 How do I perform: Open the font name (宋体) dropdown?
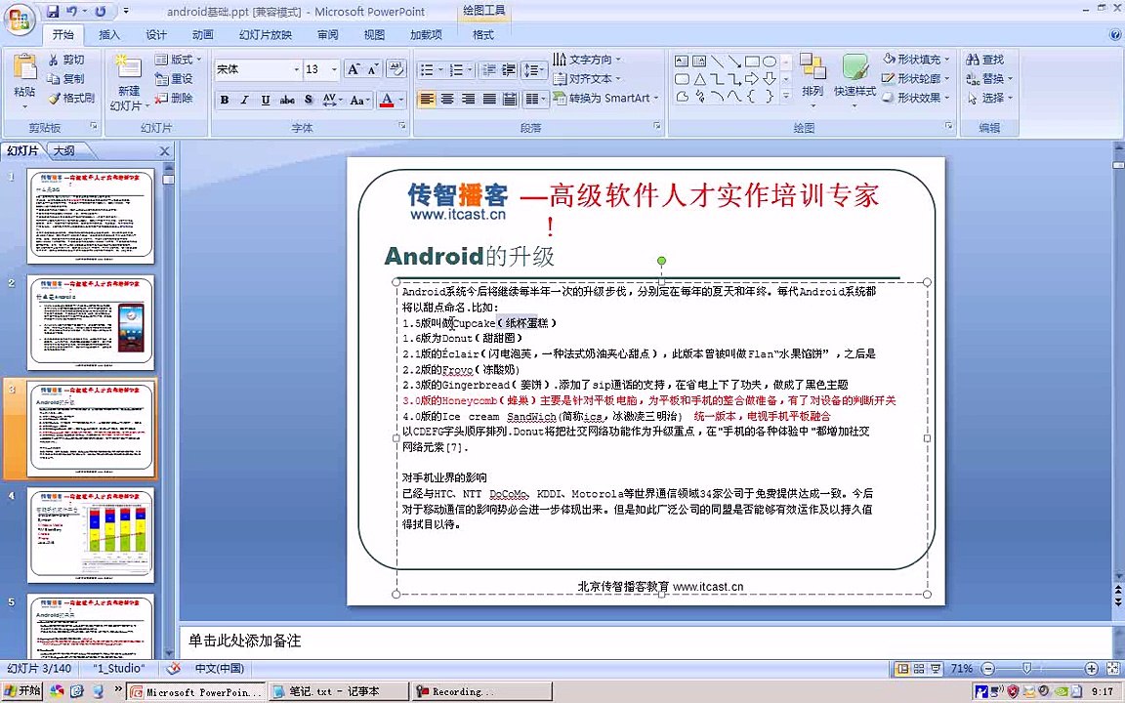296,69
